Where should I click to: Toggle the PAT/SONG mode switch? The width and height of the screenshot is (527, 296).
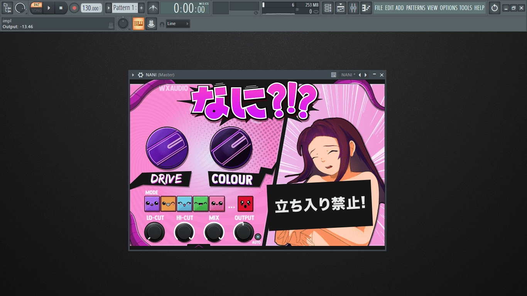[x=36, y=8]
